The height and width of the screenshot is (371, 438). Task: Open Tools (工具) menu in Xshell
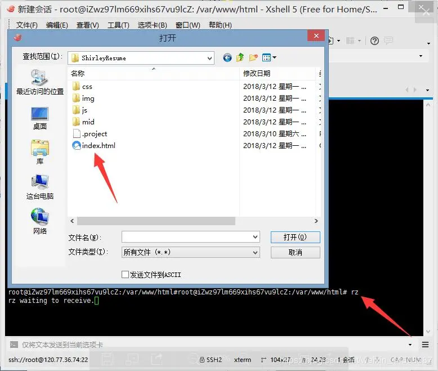[118, 25]
